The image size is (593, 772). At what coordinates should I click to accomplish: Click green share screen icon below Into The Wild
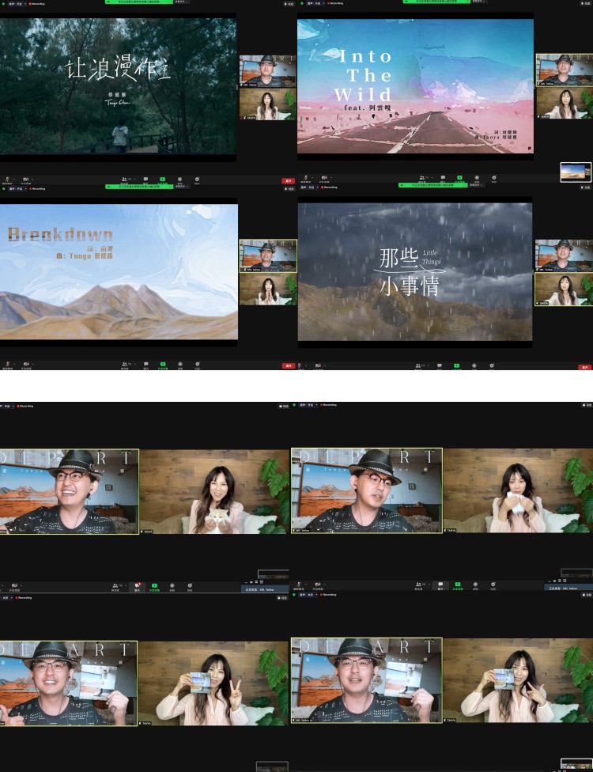coord(459,177)
